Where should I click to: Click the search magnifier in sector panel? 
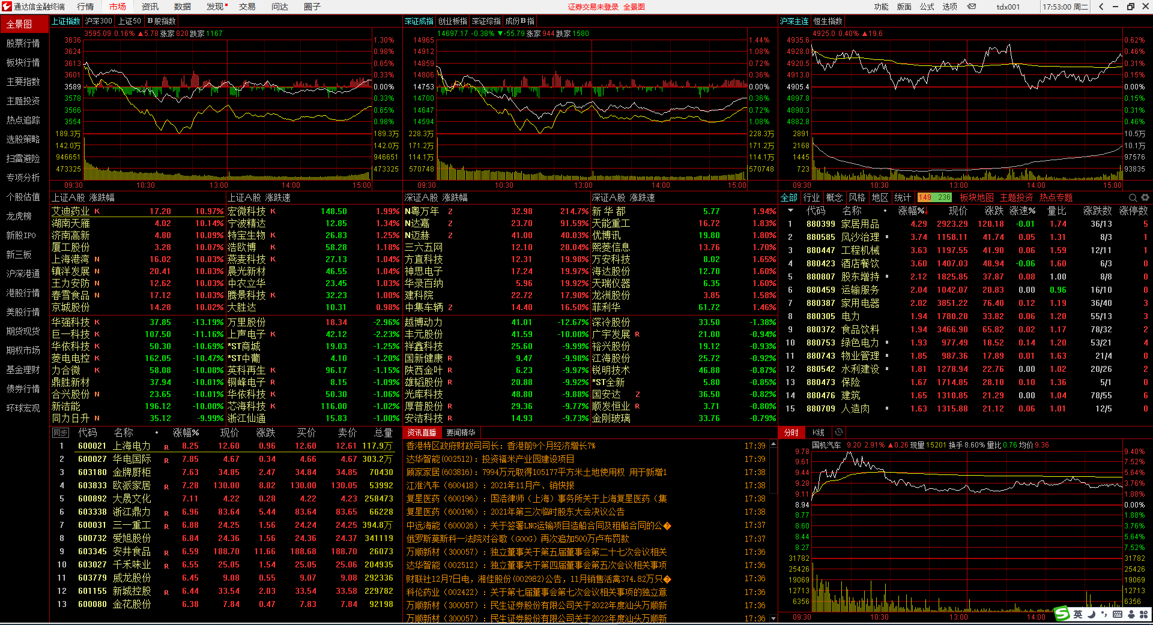tap(1133, 197)
